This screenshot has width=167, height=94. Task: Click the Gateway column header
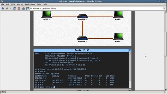click(55, 76)
